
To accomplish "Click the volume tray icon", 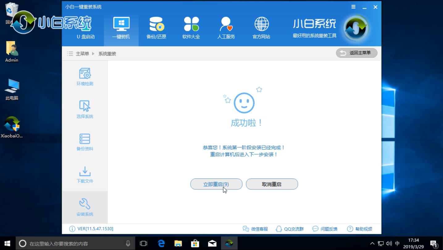I will [389, 244].
